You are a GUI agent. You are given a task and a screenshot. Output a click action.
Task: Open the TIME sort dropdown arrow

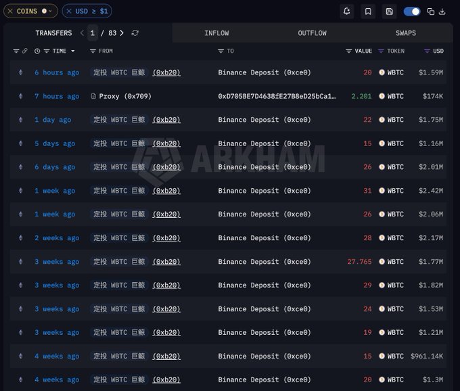[x=73, y=51]
